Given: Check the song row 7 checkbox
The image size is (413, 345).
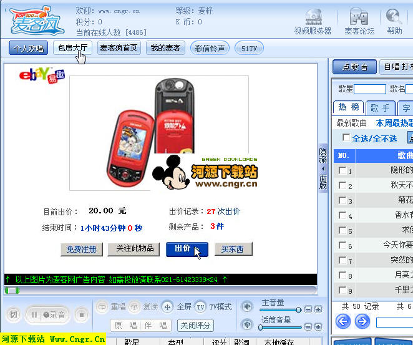Looking at the screenshot, I should [343, 260].
